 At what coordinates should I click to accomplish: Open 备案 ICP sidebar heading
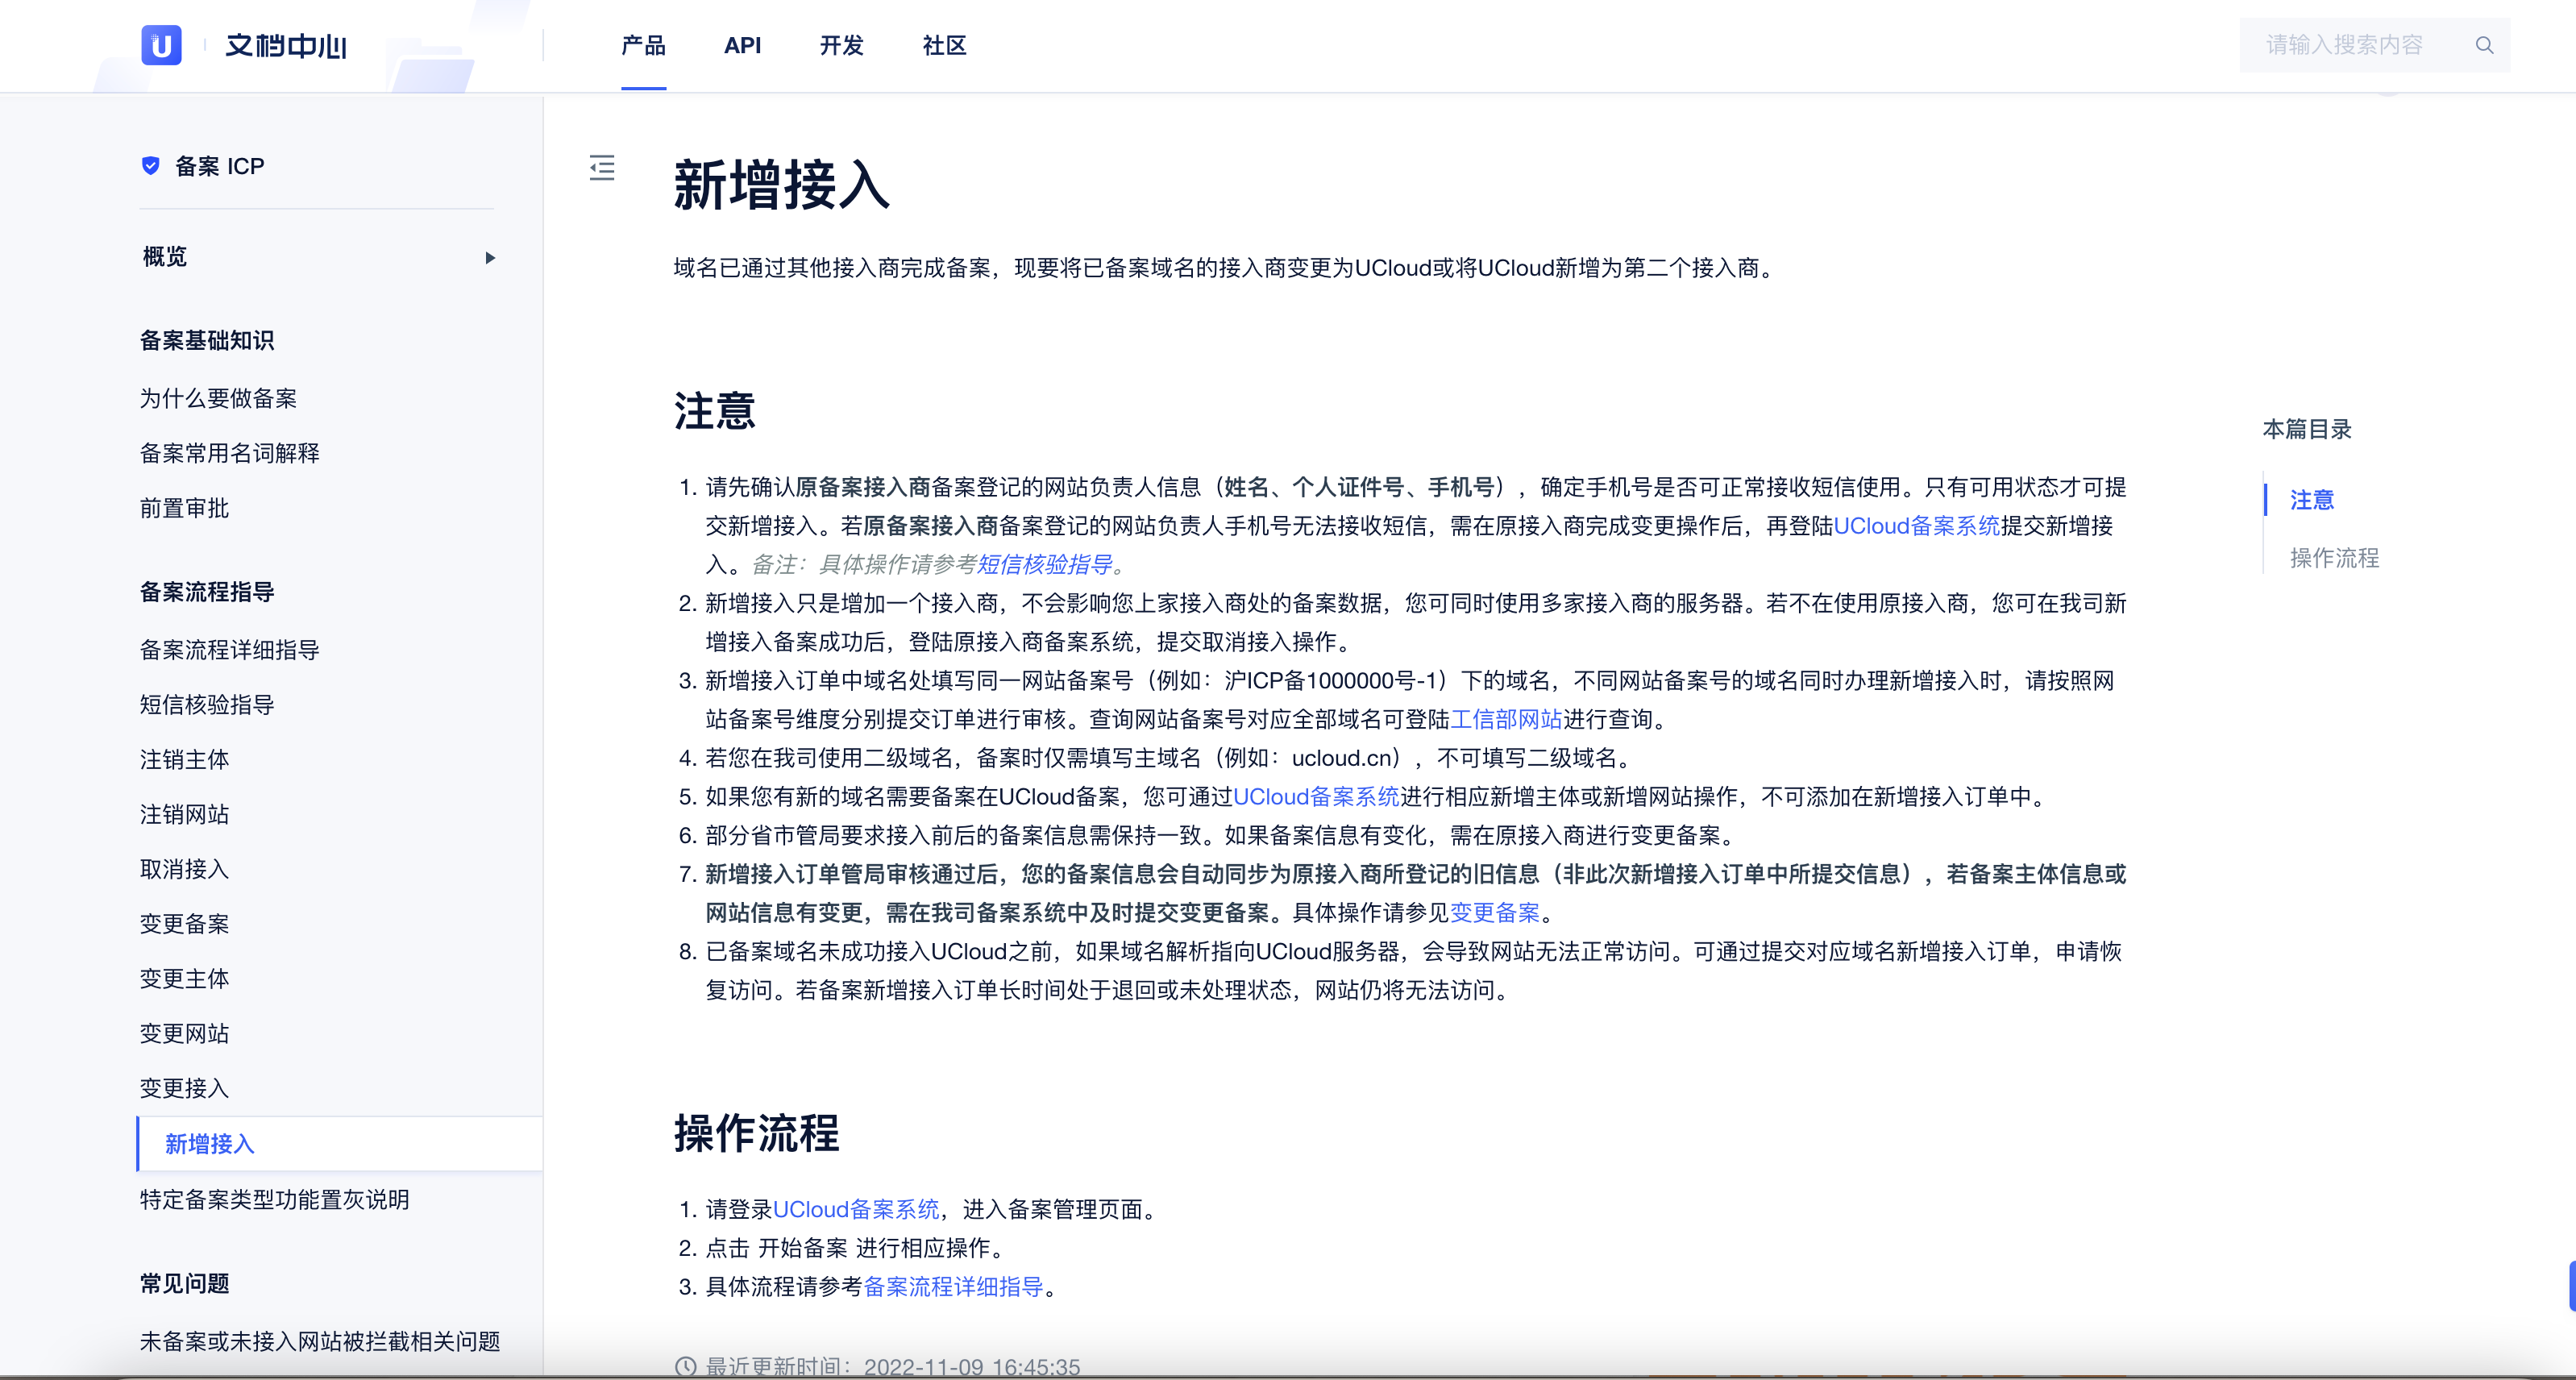click(x=220, y=166)
